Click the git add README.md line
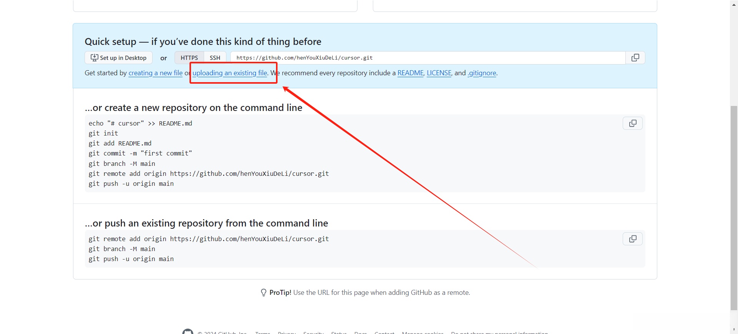The image size is (738, 334). click(x=120, y=143)
